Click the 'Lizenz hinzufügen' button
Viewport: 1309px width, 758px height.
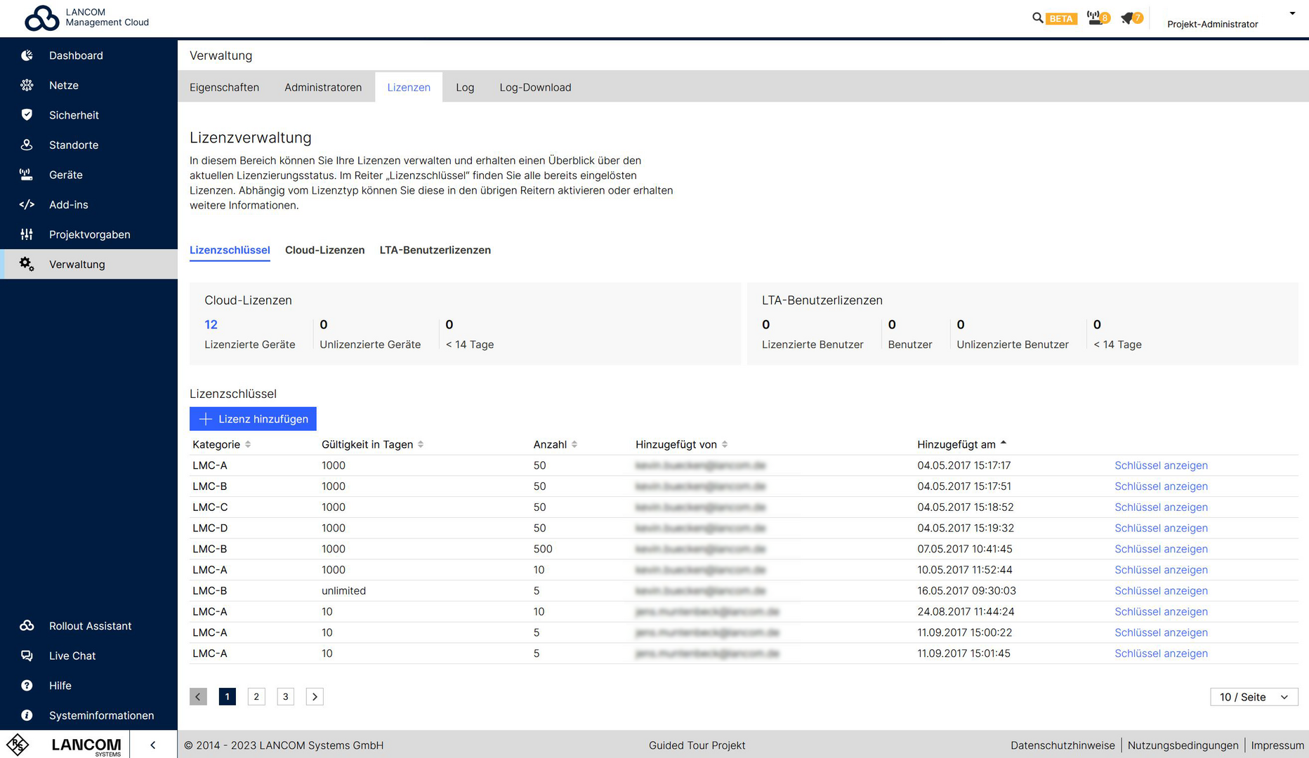[x=253, y=418]
